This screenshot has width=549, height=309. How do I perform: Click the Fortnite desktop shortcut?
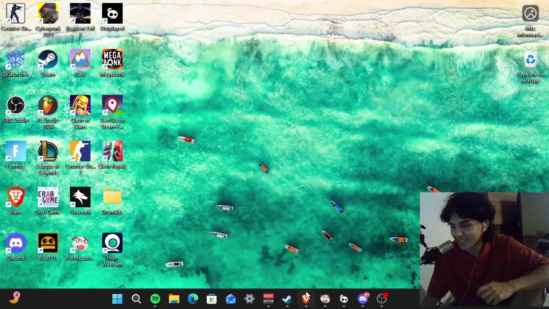[x=16, y=155]
